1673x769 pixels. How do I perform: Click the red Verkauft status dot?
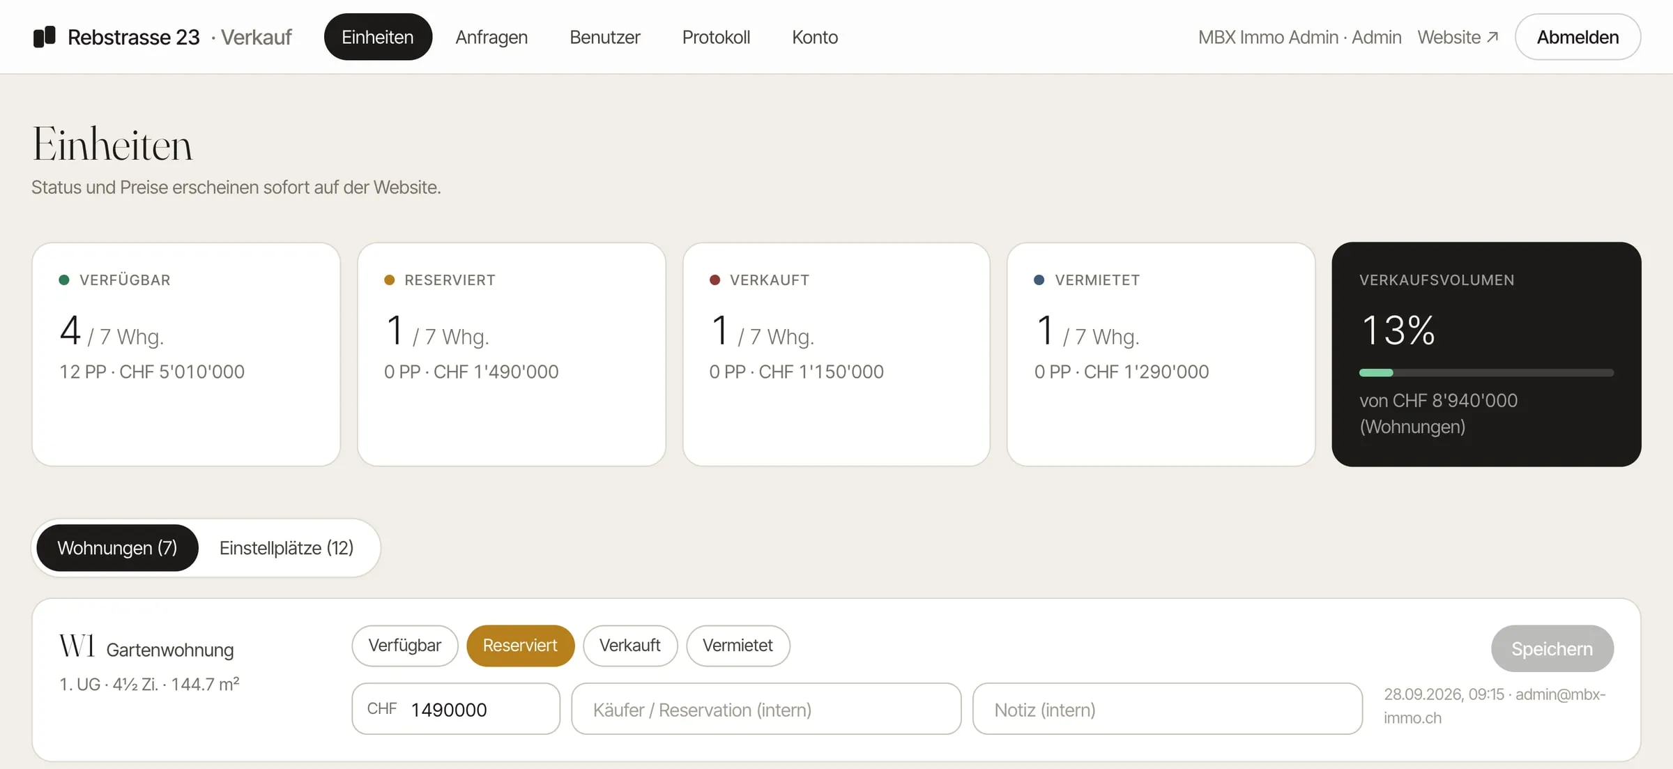(x=715, y=280)
